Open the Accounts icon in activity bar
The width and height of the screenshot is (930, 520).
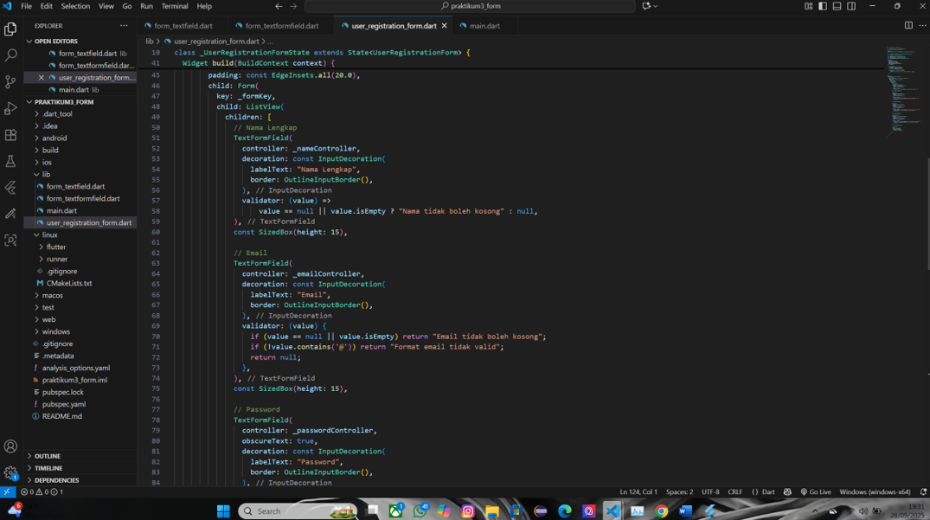coord(10,446)
